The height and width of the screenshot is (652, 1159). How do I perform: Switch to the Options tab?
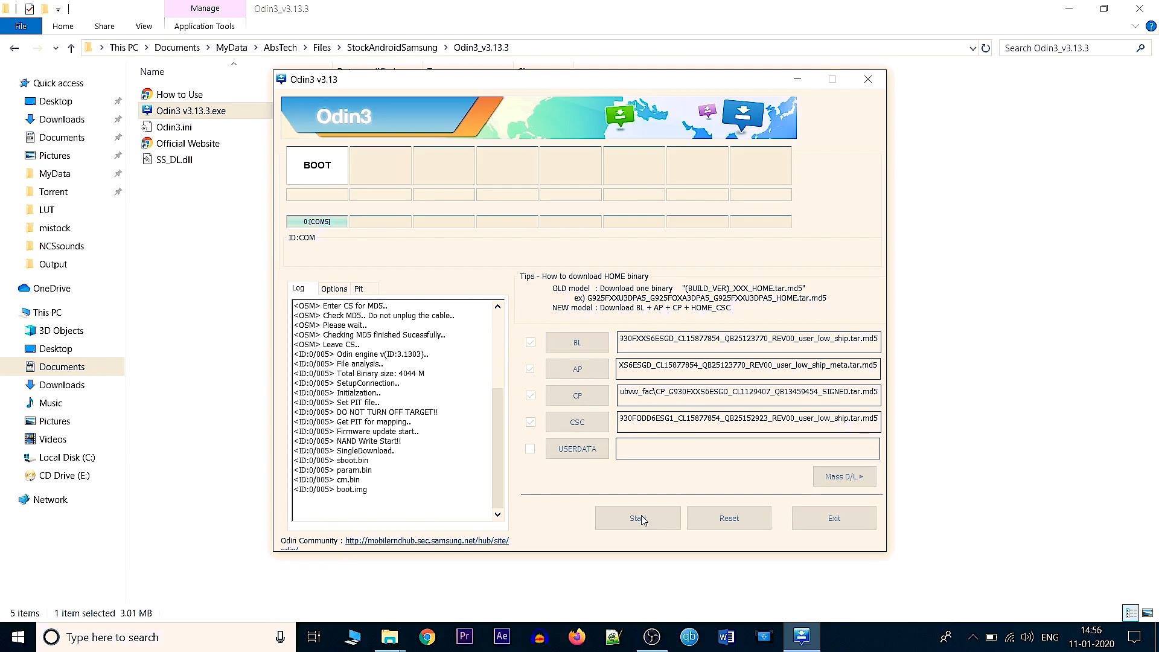pyautogui.click(x=334, y=289)
